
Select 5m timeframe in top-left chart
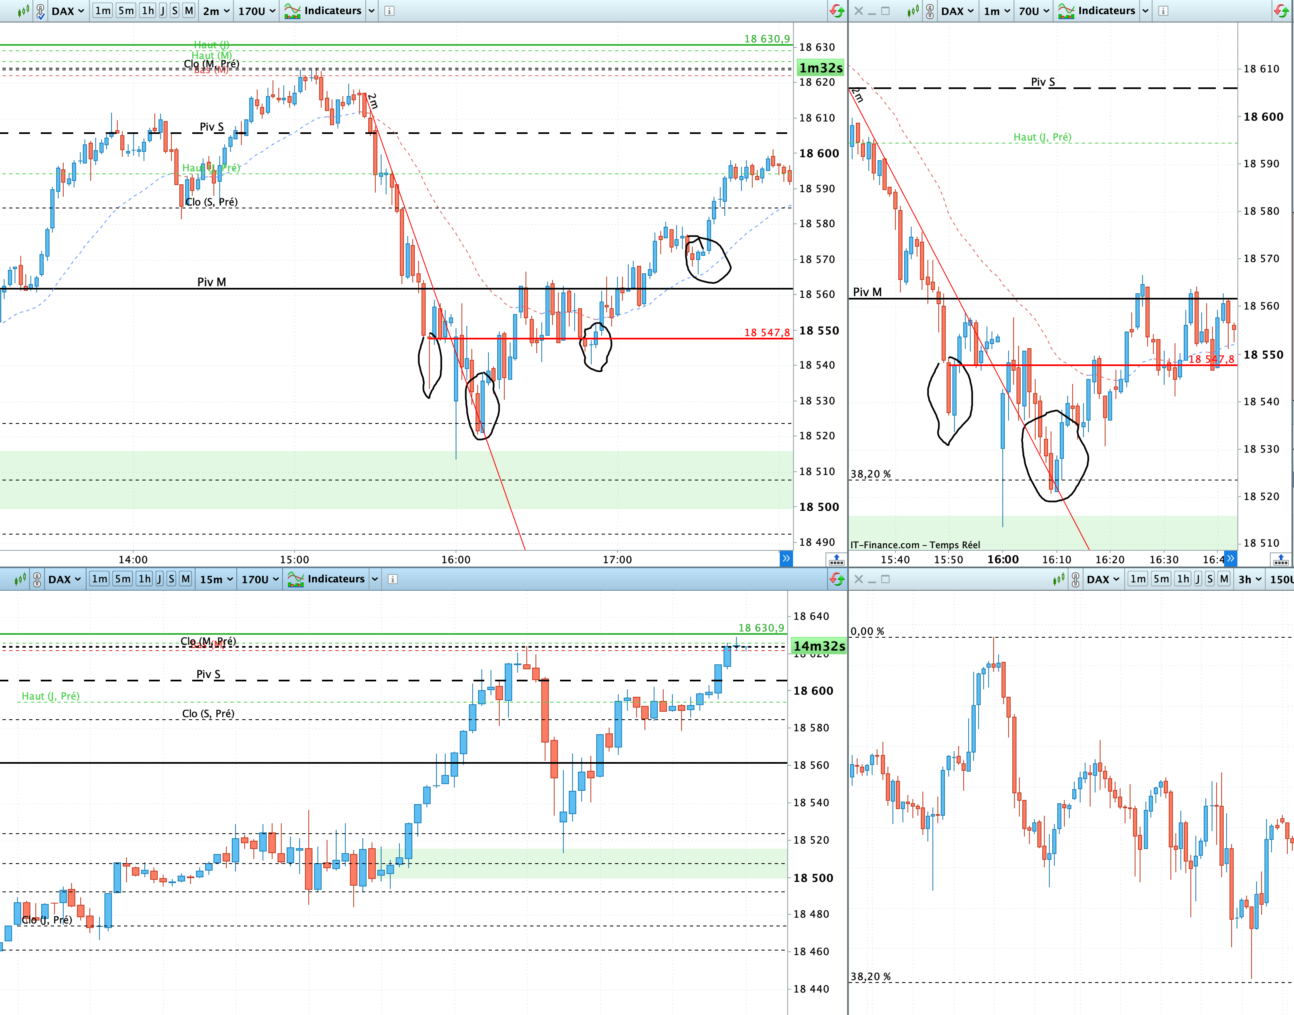(125, 11)
